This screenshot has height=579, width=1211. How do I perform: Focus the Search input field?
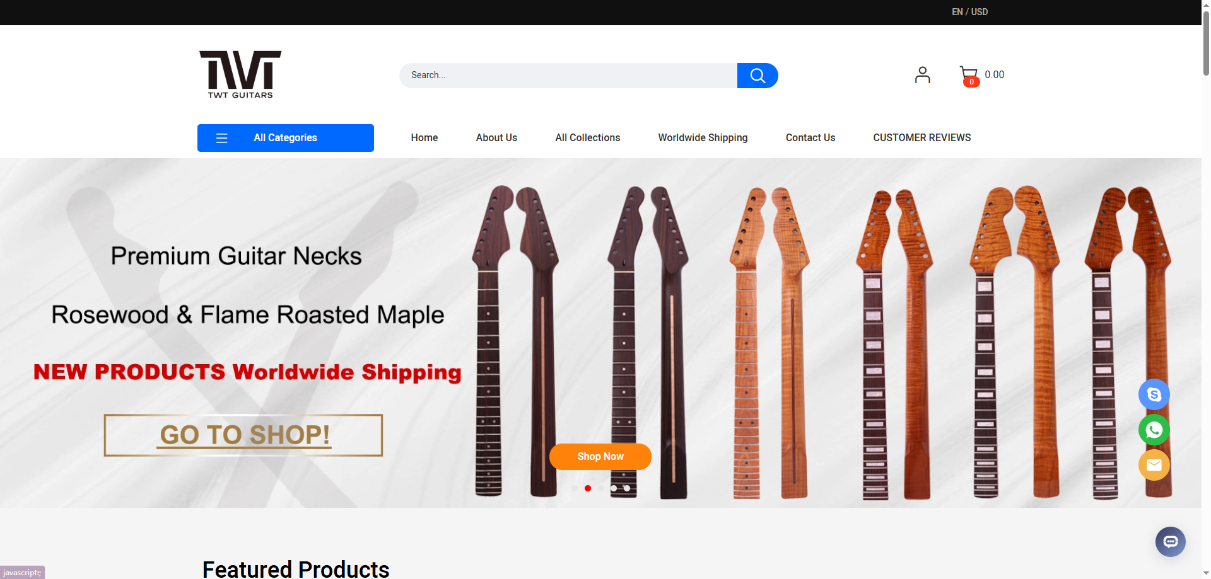[x=568, y=76]
